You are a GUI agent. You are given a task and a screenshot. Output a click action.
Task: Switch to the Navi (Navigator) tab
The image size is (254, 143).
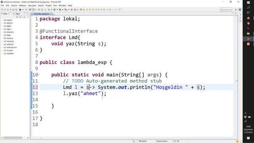point(17,14)
